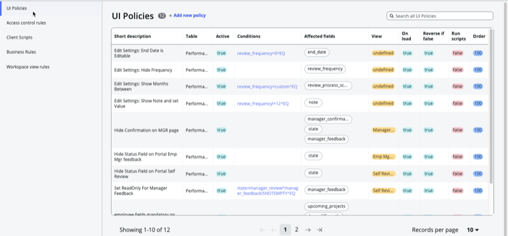Click 'Edit Settings: End Date is Editable' description
Screen dimensions: 508x236
click(139, 53)
